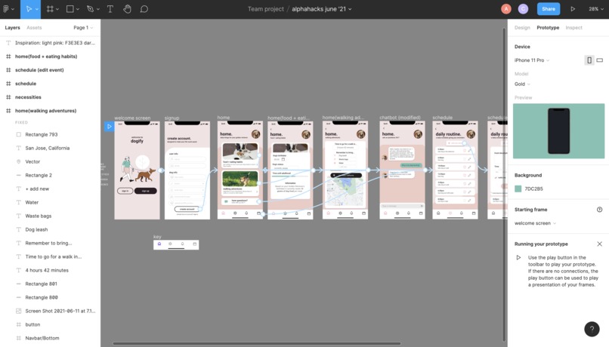
Task: Present the prototype with toolbar play button
Action: click(573, 9)
